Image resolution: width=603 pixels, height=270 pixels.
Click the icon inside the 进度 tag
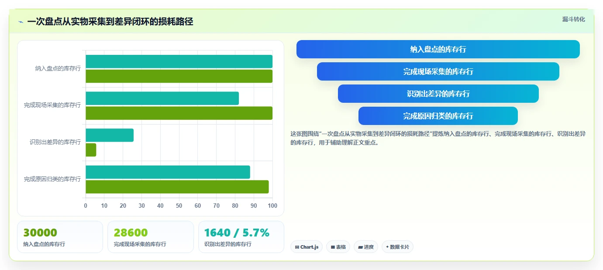[360, 247]
